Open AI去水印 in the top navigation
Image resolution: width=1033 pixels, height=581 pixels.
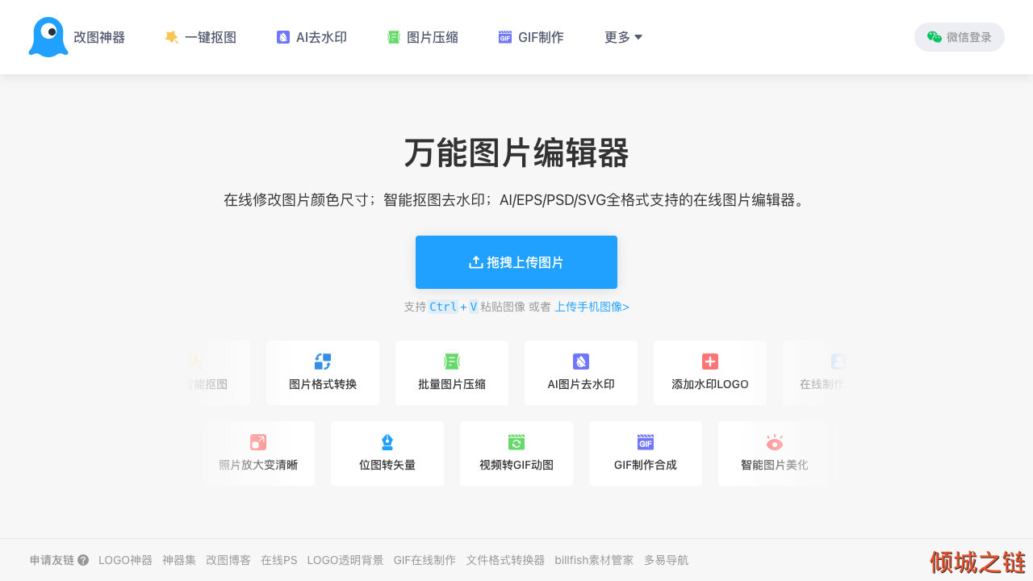click(312, 37)
